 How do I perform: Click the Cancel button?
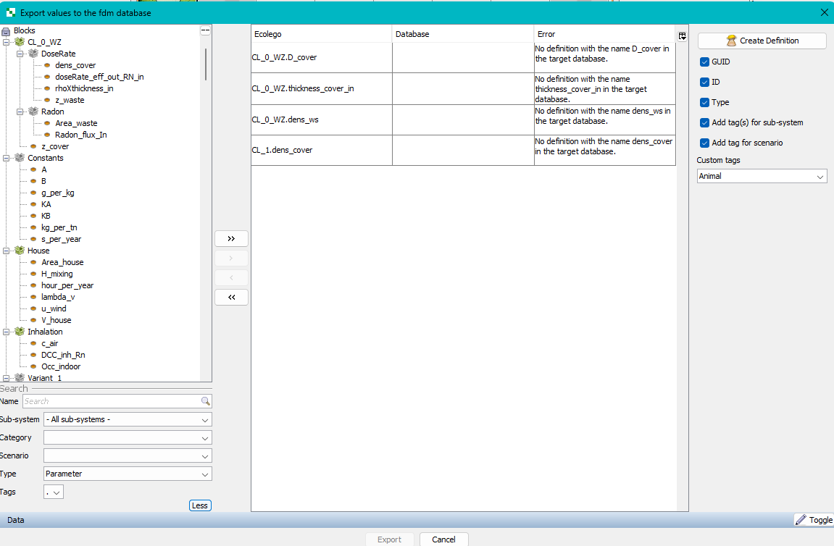[x=443, y=539]
